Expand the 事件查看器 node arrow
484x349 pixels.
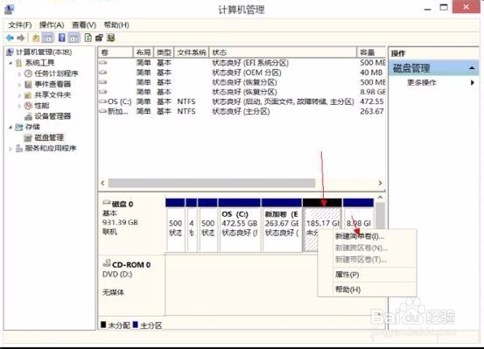19,84
